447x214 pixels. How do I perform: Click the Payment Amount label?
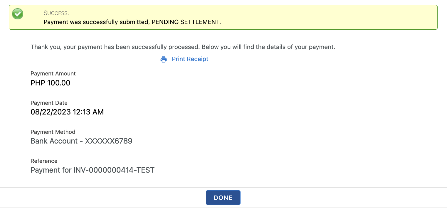point(53,73)
